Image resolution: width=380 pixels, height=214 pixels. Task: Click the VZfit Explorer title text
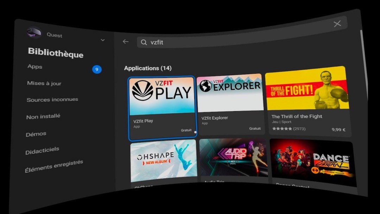click(215, 118)
